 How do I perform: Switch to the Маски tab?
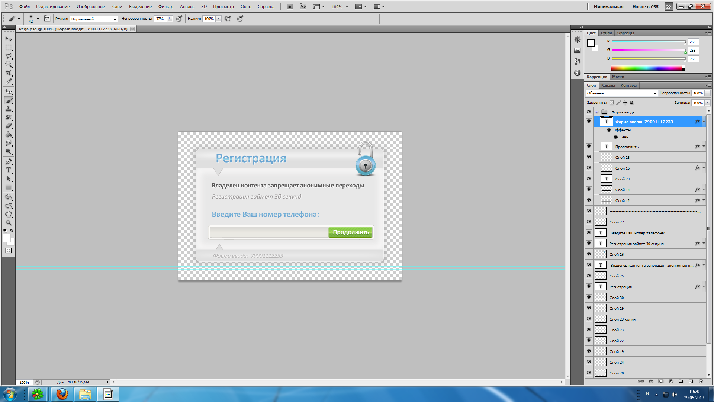click(618, 77)
